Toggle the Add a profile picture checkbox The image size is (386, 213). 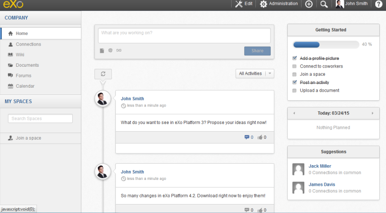(294, 58)
